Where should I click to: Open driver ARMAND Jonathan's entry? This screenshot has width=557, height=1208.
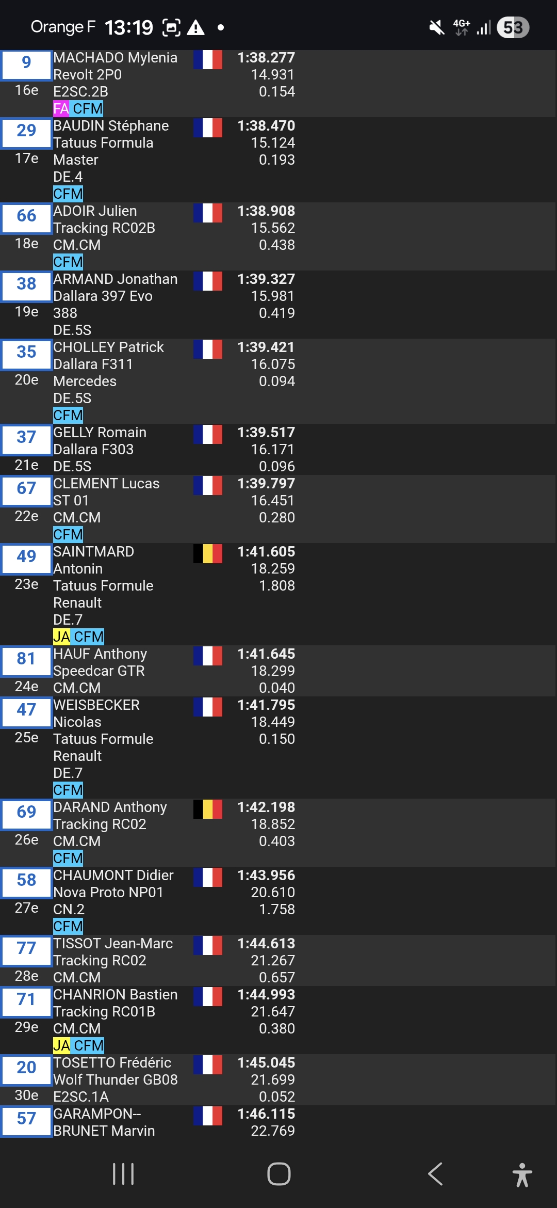tap(115, 279)
